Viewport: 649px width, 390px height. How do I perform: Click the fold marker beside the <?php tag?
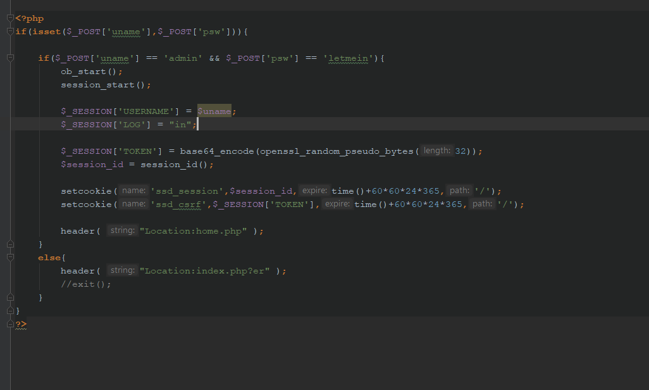pos(9,18)
